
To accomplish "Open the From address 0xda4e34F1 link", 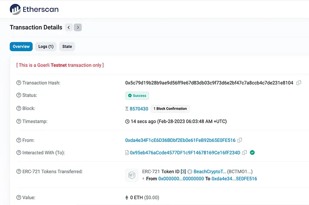I will 180,140.
